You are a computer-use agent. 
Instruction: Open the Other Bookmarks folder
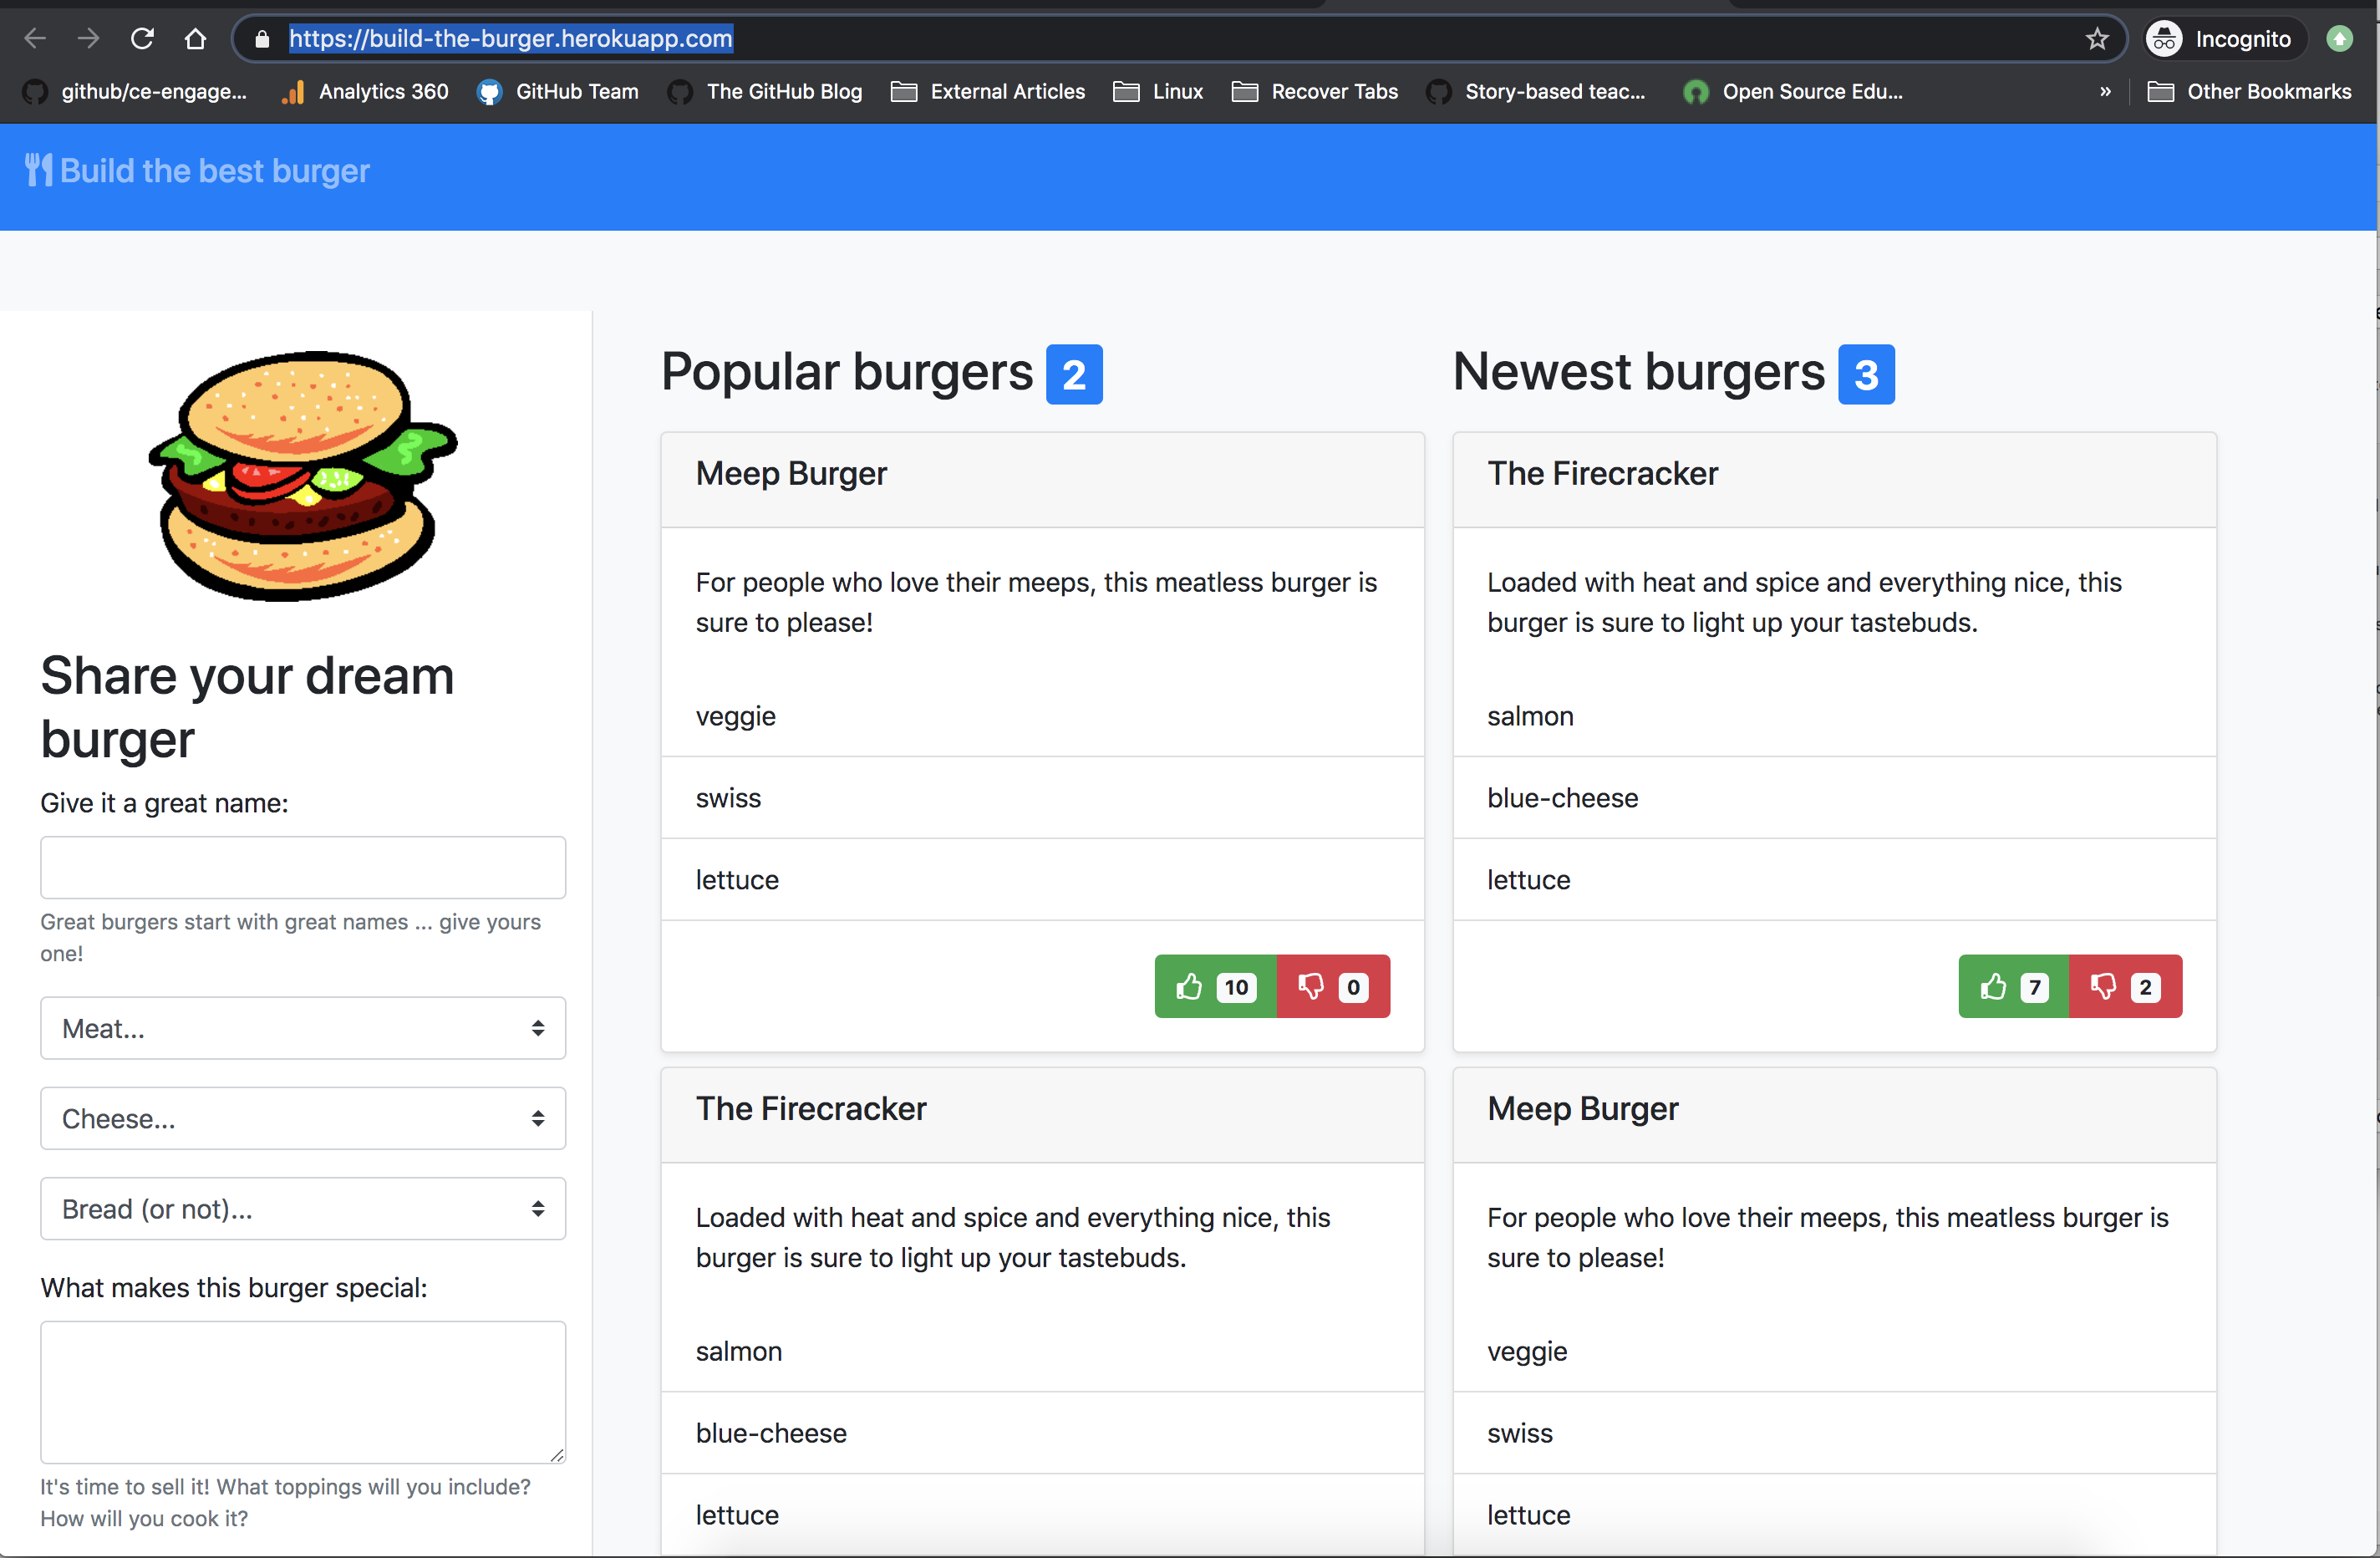[2249, 91]
